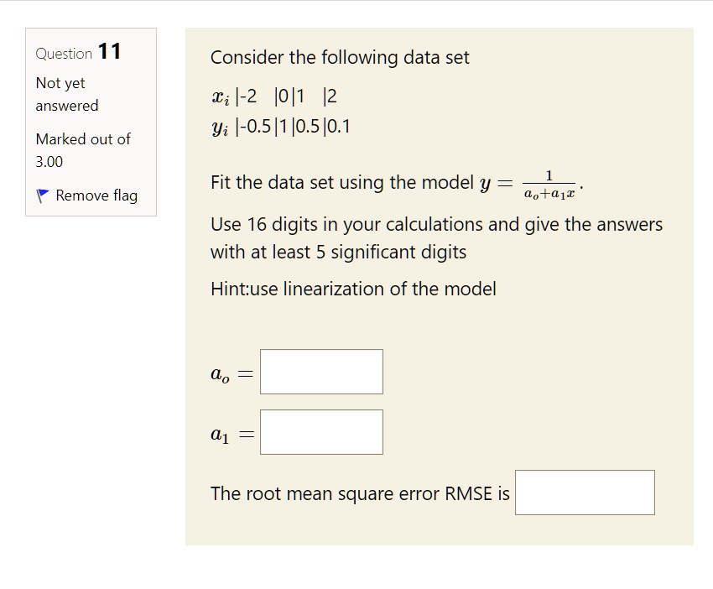The width and height of the screenshot is (713, 589).
Task: Click the Question 11 heading
Action: pyautogui.click(x=78, y=52)
